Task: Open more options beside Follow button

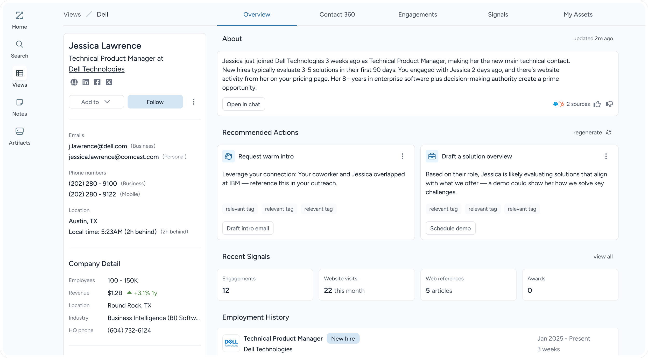Action: click(194, 102)
